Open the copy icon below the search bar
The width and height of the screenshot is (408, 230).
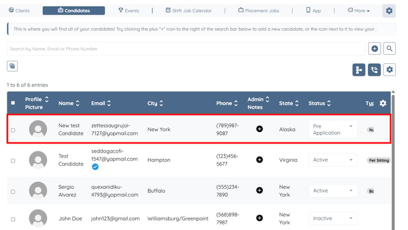coord(12,66)
